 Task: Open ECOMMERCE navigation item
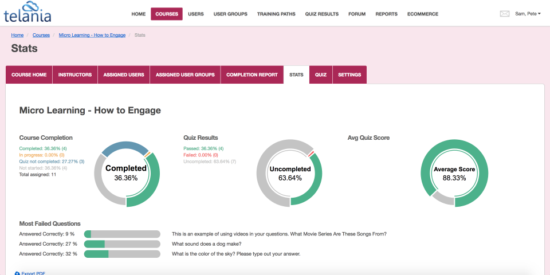click(423, 14)
